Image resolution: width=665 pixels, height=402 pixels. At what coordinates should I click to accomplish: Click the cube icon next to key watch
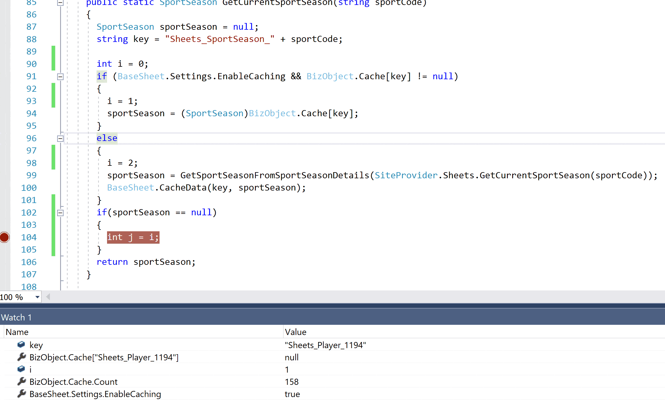point(21,345)
